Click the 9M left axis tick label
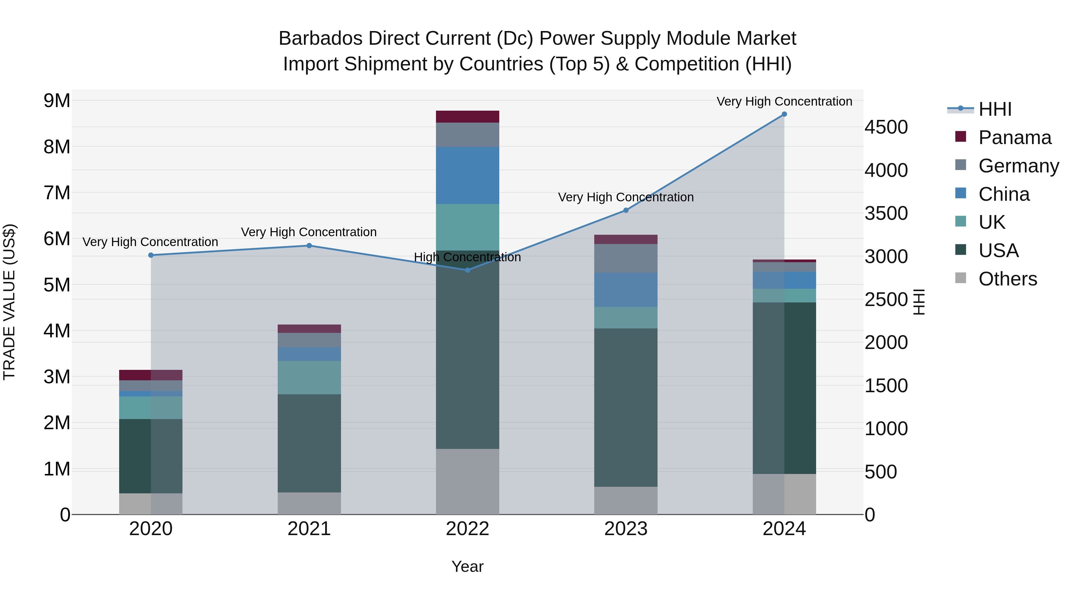The width and height of the screenshot is (1075, 604). point(57,101)
